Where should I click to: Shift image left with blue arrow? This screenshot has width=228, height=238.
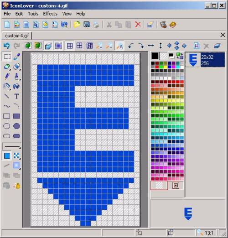click(169, 46)
